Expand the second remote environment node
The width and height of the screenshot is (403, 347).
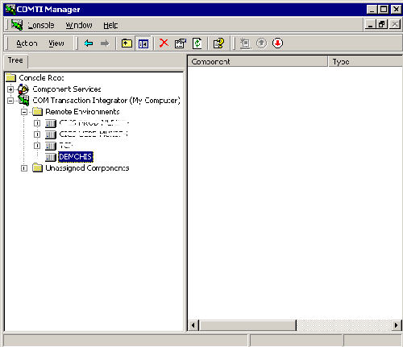37,134
